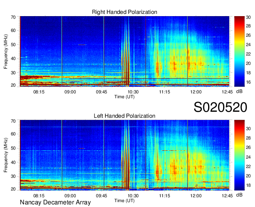Click the "Left Handed Polarization" title
255x207 pixels.
(x=124, y=116)
